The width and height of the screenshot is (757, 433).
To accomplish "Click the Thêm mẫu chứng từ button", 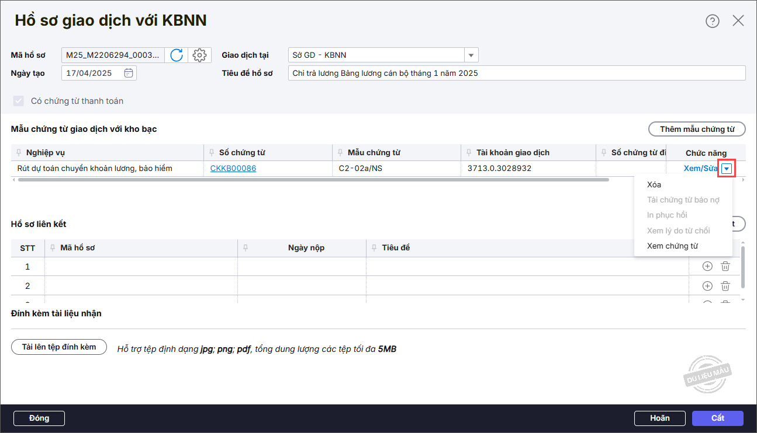I will tap(697, 129).
